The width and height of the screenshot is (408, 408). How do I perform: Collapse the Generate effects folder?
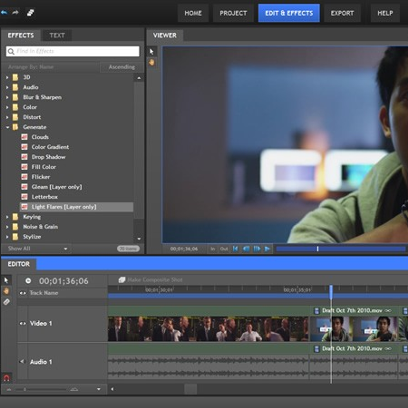[x=7, y=127]
